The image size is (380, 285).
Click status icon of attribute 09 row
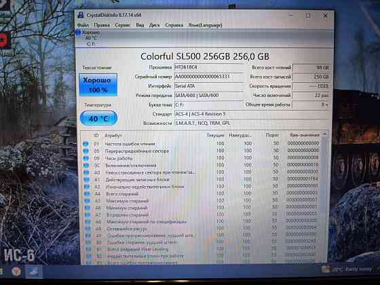[86, 159]
